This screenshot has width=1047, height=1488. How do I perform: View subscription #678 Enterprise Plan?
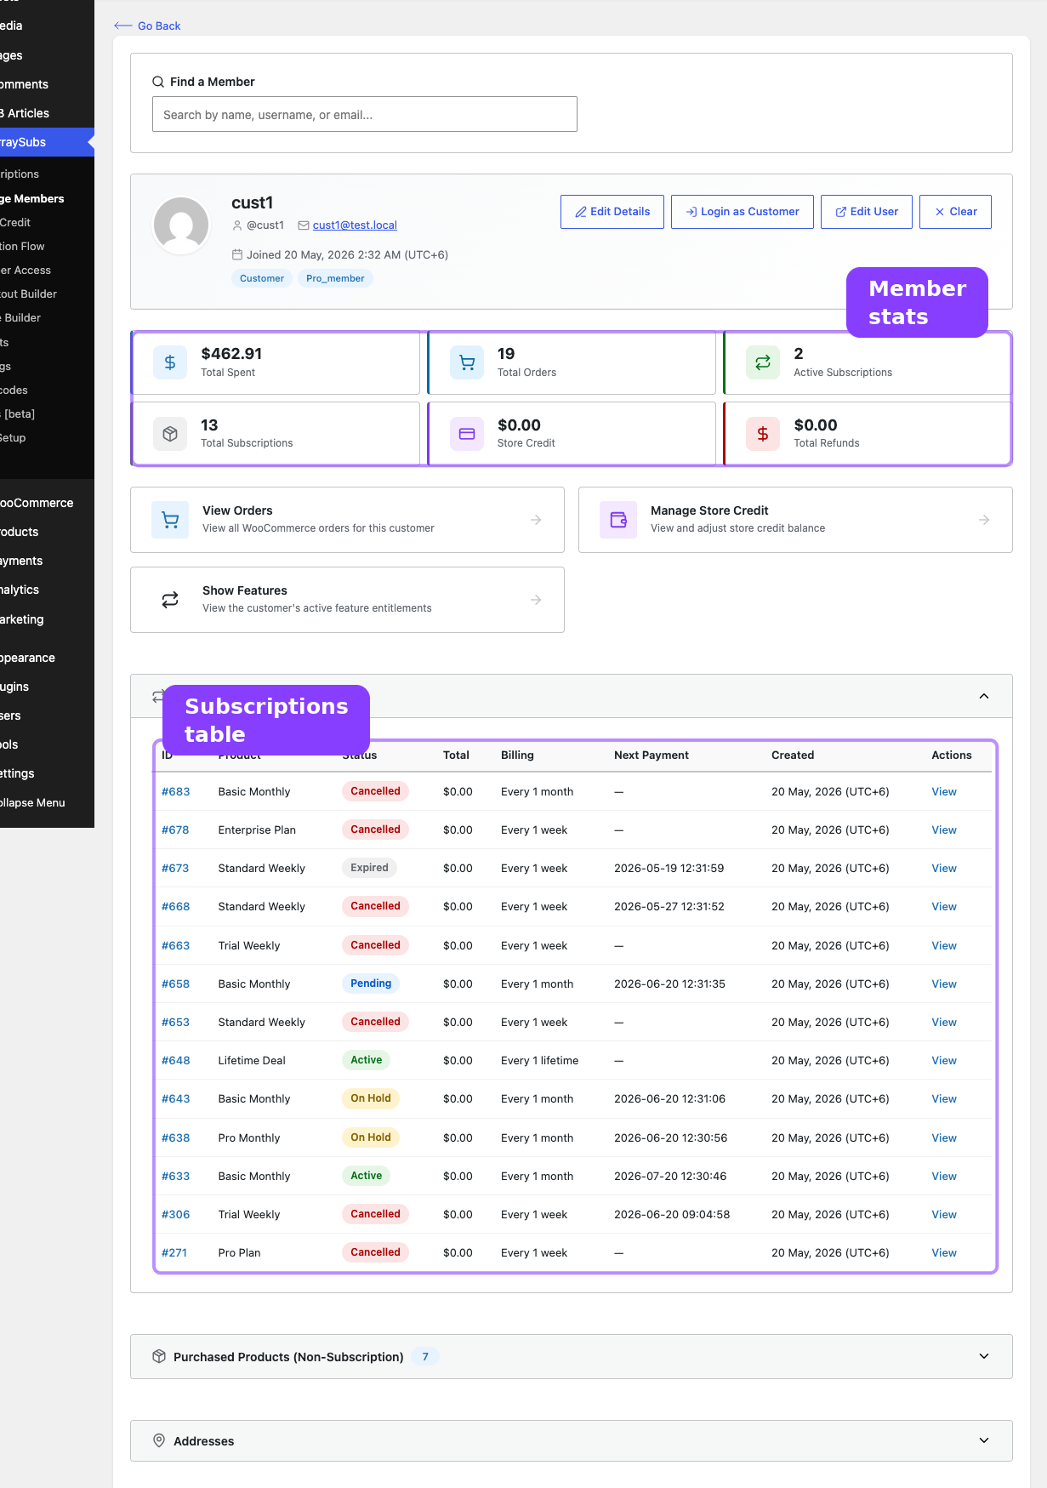944,830
